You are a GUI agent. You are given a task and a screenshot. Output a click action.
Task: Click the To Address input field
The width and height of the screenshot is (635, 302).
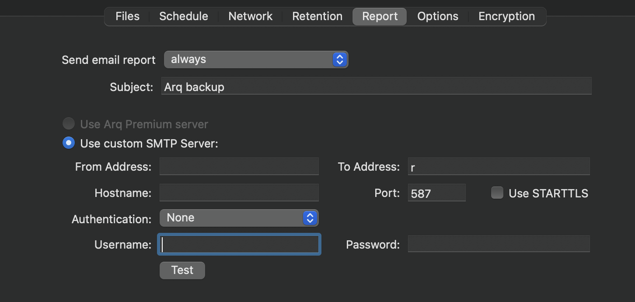(499, 167)
